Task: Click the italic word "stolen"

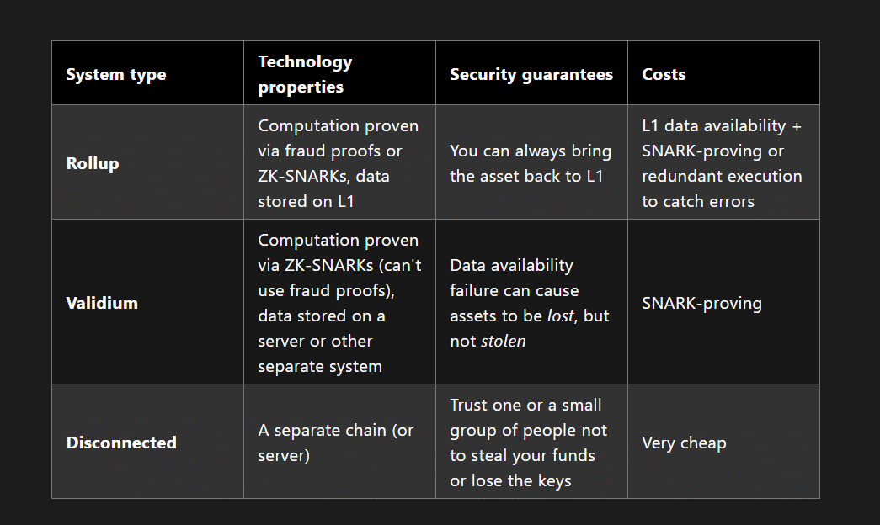Action: [503, 341]
